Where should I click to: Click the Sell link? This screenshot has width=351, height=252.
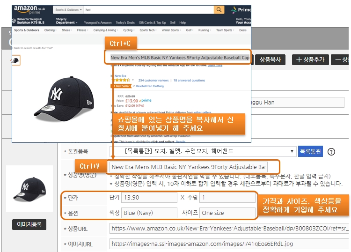[173, 22]
